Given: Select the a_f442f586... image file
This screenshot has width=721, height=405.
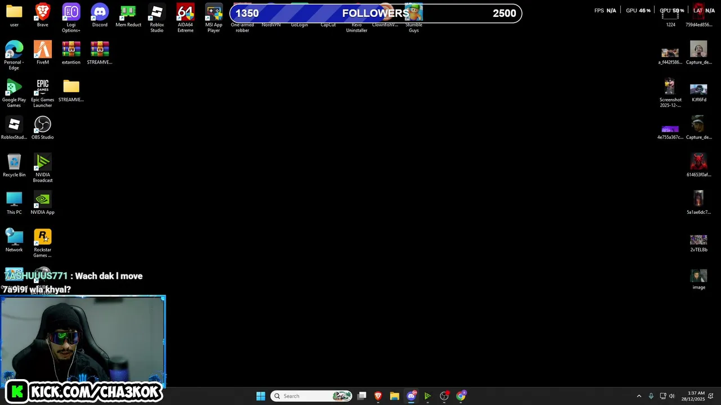Looking at the screenshot, I should [x=670, y=55].
